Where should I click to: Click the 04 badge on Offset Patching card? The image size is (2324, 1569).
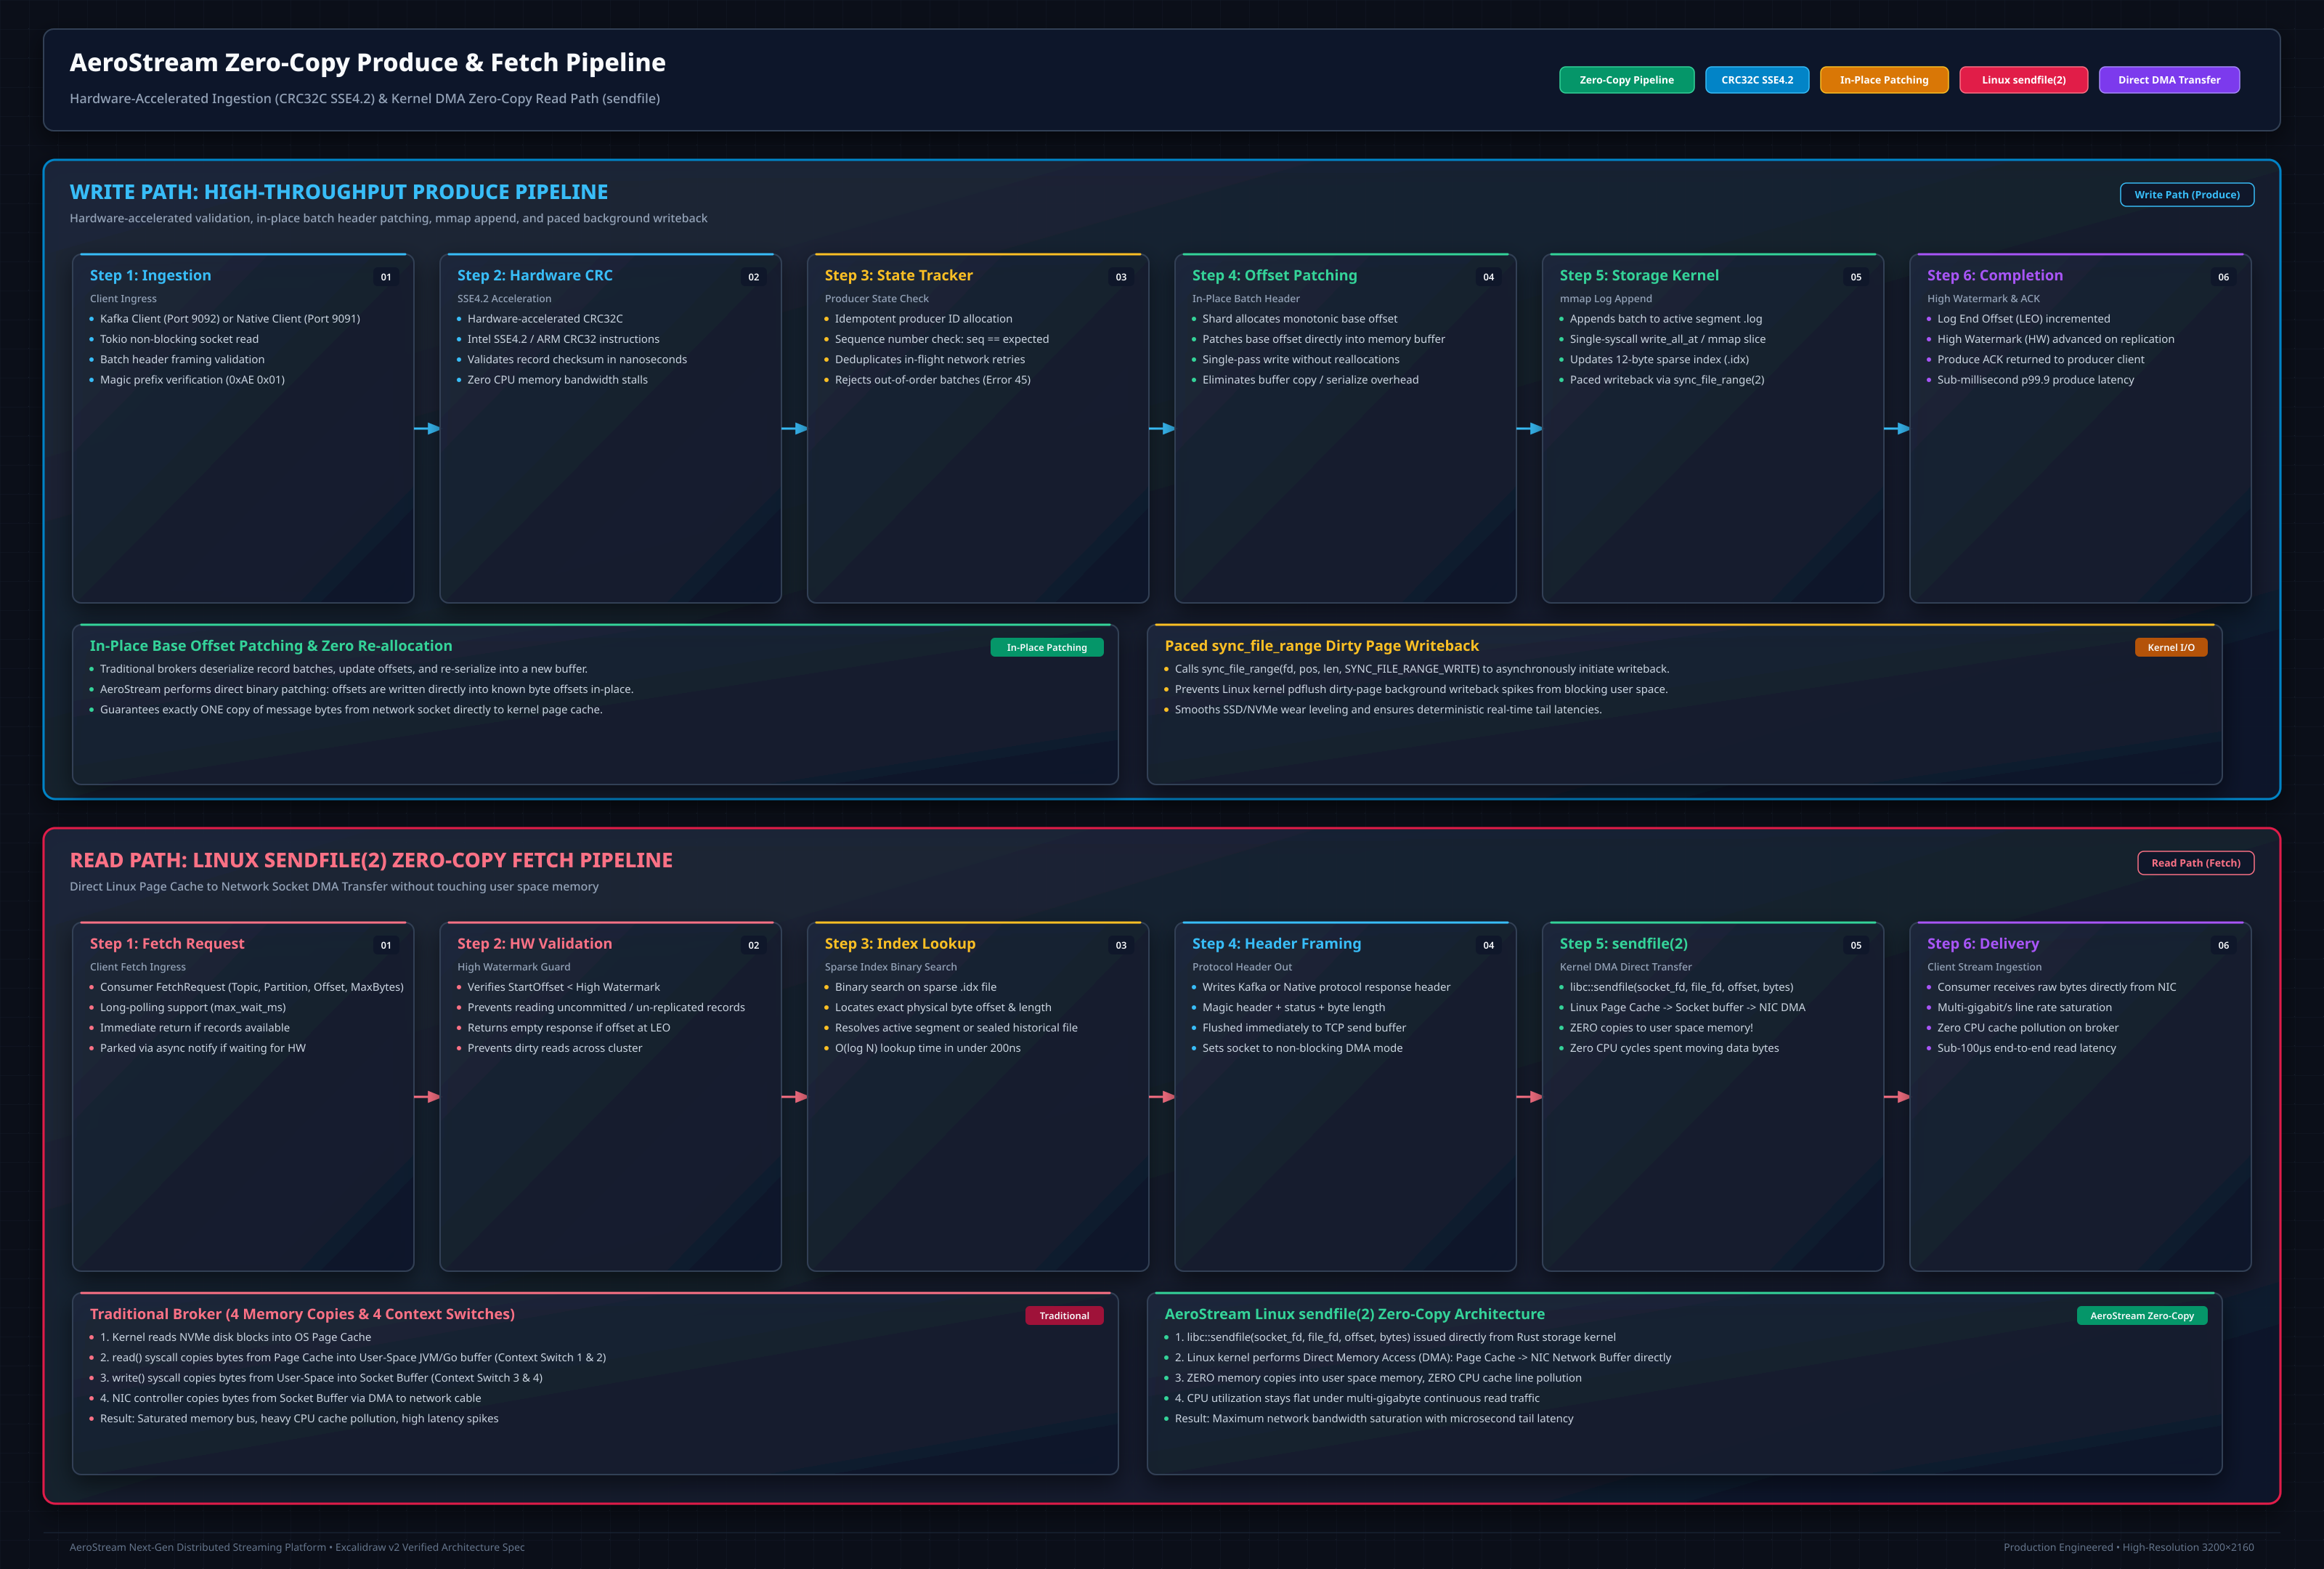pyautogui.click(x=1488, y=277)
